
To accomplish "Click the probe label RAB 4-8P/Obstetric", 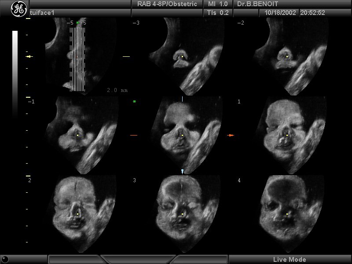I will [x=167, y=4].
